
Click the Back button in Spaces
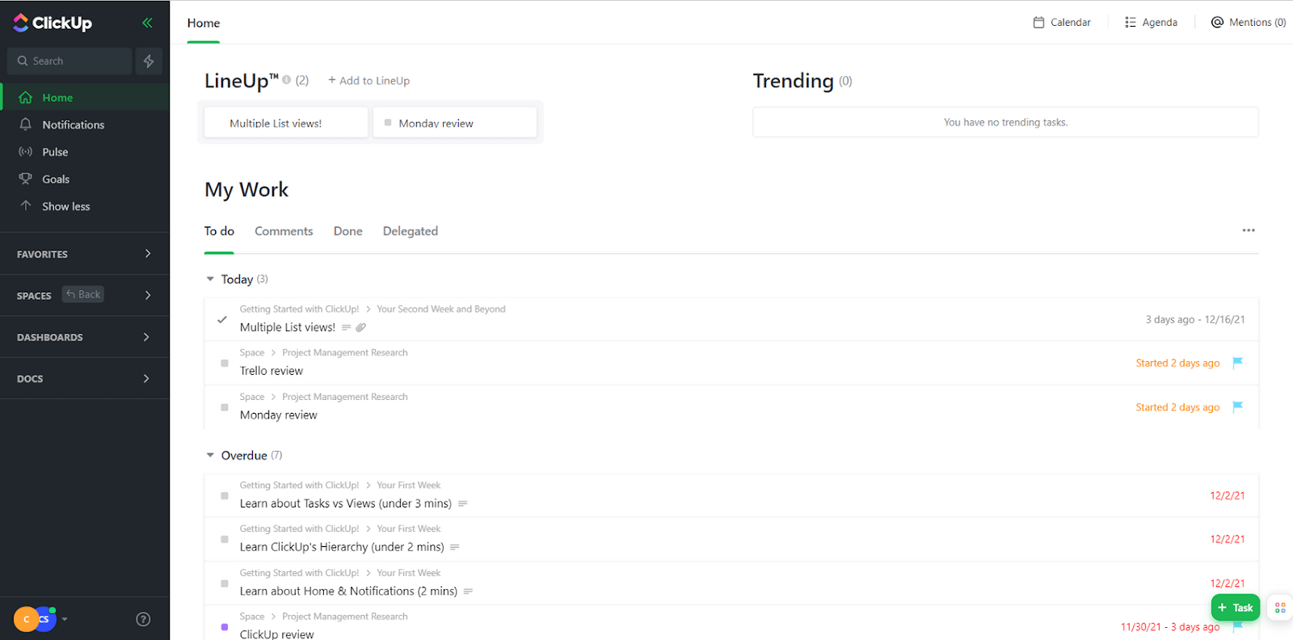(x=83, y=294)
